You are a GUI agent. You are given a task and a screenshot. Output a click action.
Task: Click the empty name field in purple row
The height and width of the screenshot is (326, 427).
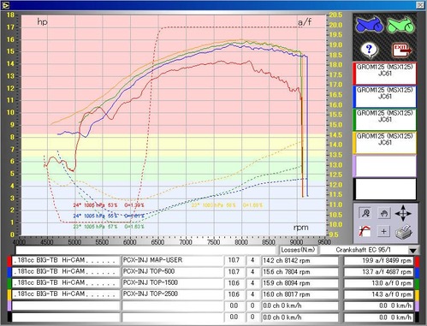pos(66,305)
